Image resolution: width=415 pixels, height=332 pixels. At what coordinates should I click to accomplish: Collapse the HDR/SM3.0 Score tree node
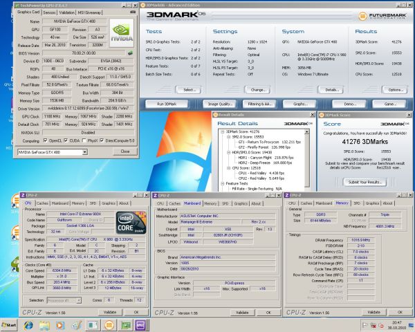click(228, 152)
